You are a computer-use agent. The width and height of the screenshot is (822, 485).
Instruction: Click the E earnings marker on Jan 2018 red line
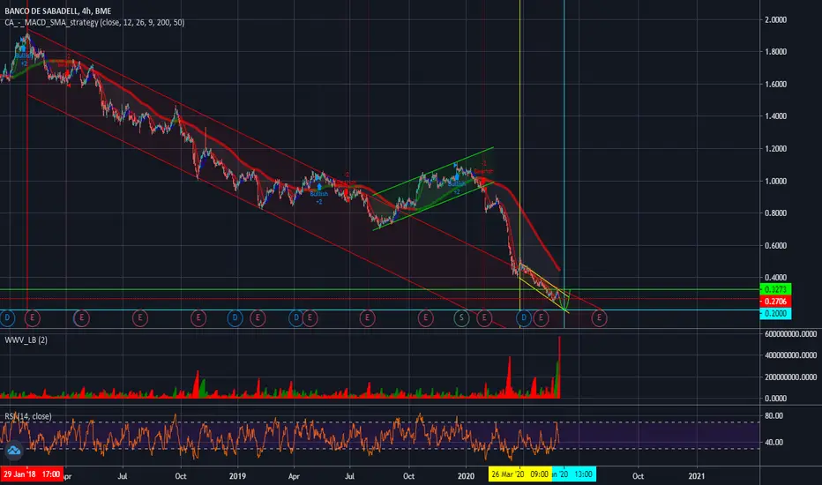coord(33,317)
